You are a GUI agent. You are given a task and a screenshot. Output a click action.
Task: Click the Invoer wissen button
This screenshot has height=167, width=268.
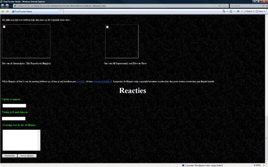[x=27, y=156]
